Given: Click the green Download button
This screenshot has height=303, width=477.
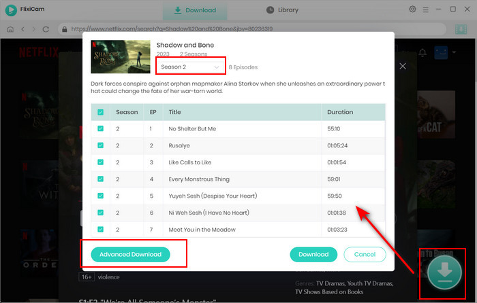Looking at the screenshot, I should coord(313,254).
